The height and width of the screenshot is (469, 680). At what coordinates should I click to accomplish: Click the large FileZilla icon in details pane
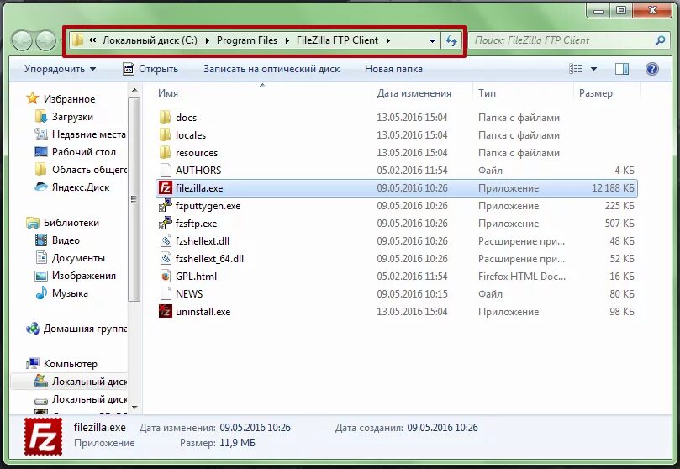43,436
